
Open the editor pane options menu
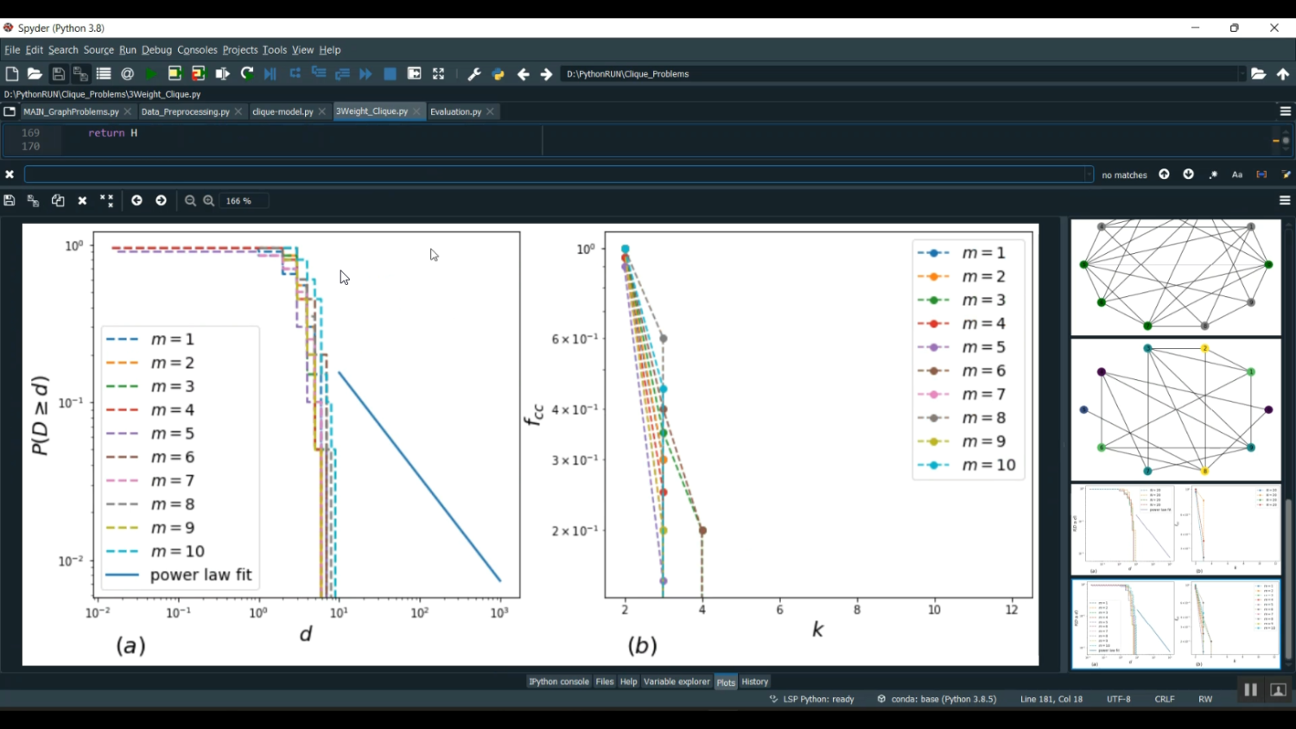(1285, 111)
